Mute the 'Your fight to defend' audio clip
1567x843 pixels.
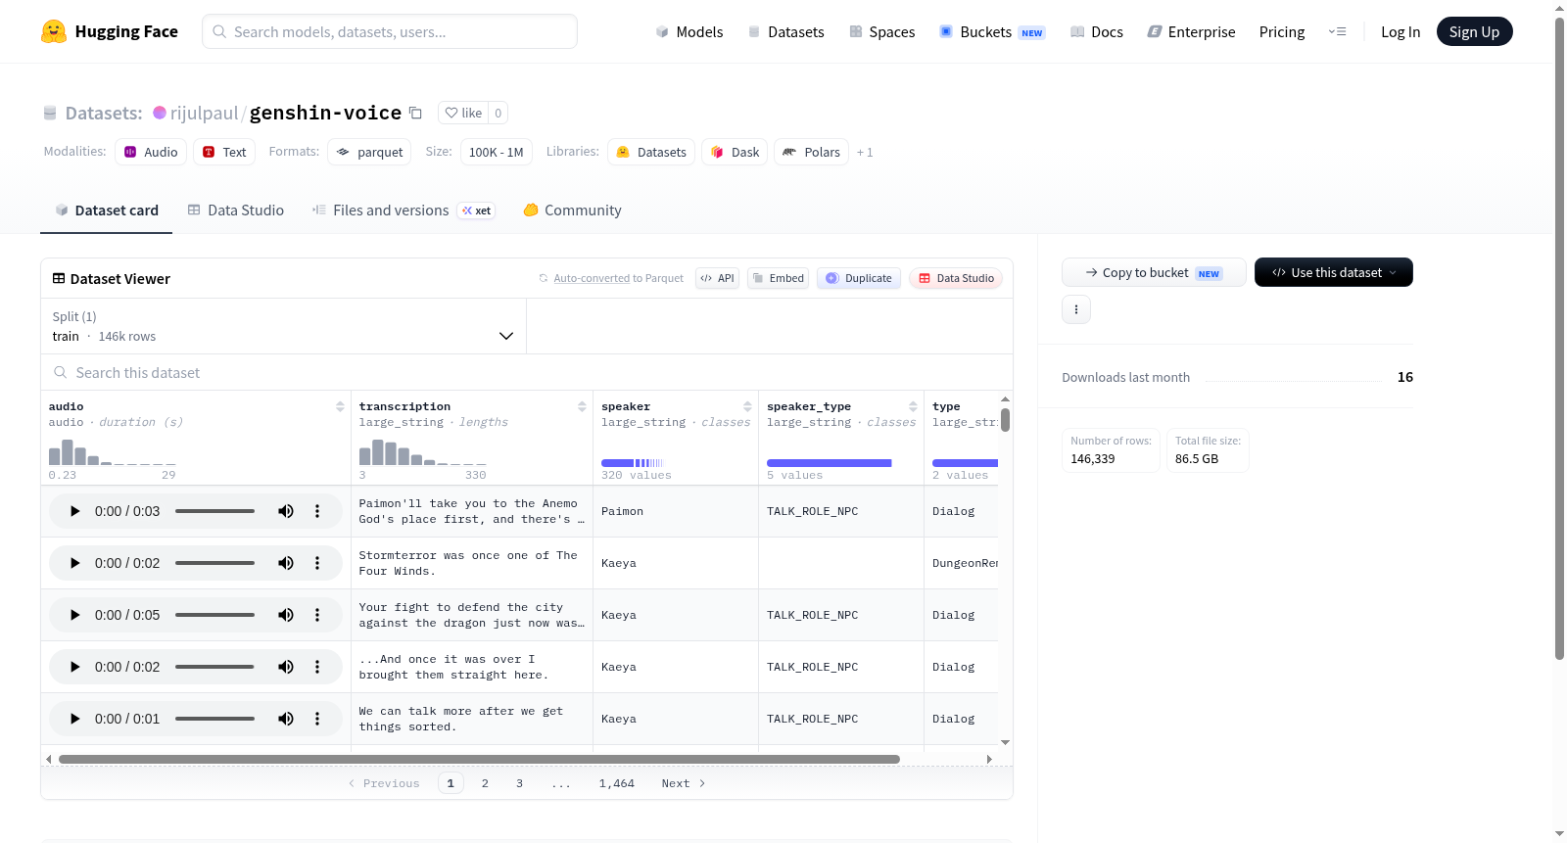pyautogui.click(x=286, y=615)
